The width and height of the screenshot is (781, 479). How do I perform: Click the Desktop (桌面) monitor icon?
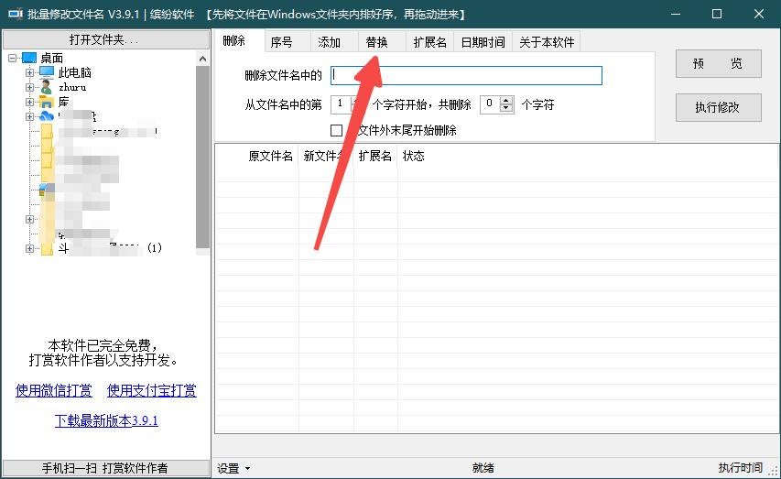tap(29, 58)
